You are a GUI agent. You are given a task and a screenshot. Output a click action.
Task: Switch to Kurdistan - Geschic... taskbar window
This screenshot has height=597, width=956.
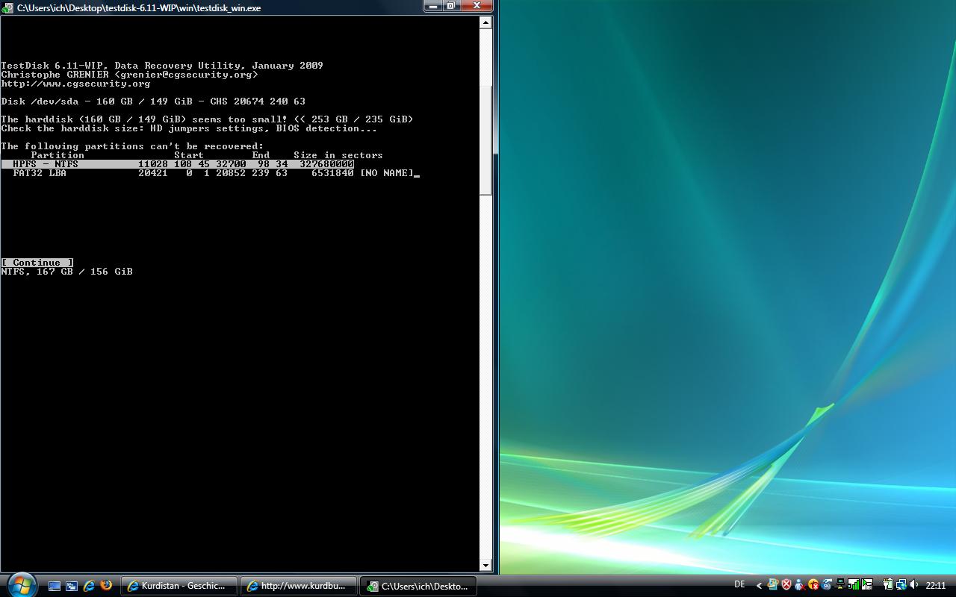179,586
